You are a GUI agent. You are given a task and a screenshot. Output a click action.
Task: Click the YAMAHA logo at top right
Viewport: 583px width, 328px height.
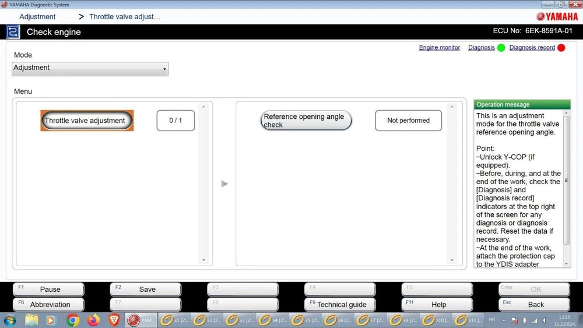coord(557,17)
